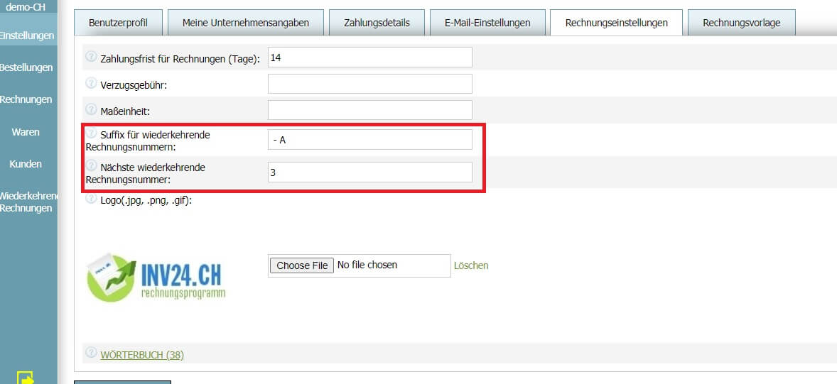The height and width of the screenshot is (384, 837).
Task: Click help icon beside WÖRTERBUCH
Action: pyautogui.click(x=91, y=353)
